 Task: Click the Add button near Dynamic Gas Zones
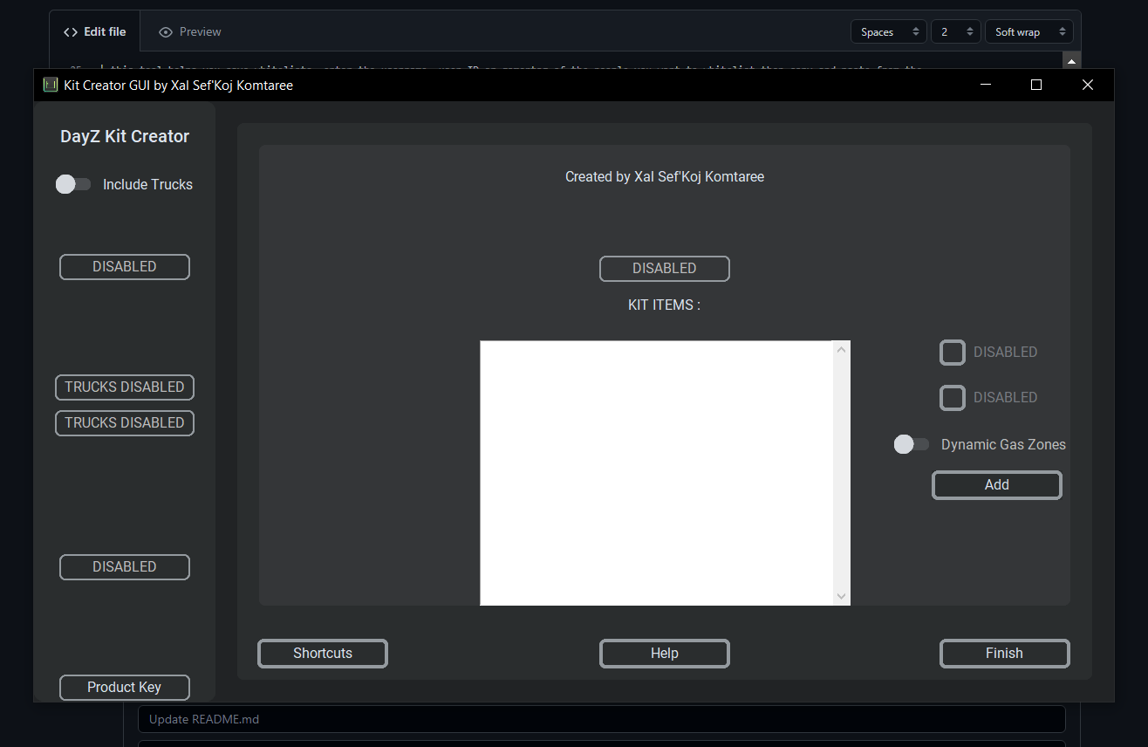click(996, 484)
